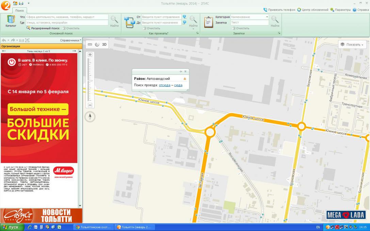Select the ruler measurement tool on map

(x=90, y=44)
